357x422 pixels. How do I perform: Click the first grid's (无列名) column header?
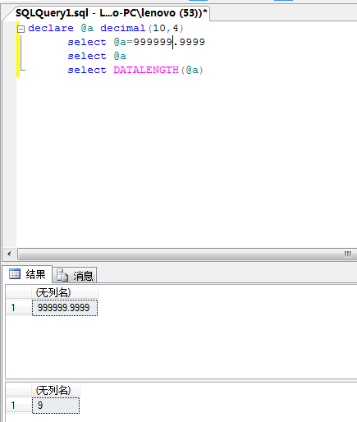pos(65,292)
